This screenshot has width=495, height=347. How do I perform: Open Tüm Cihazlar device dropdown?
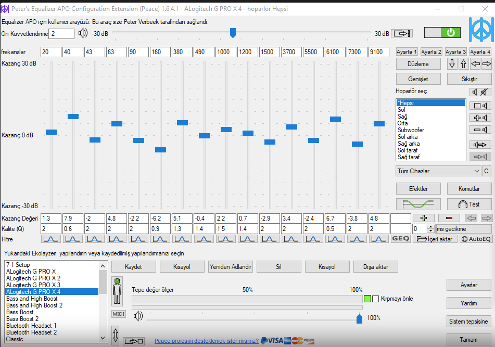438,171
